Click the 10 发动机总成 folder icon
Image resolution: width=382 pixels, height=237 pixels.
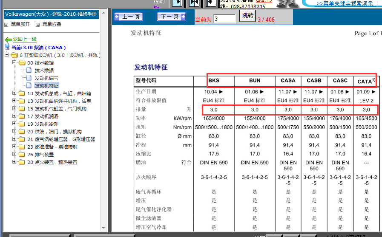pos(22,93)
